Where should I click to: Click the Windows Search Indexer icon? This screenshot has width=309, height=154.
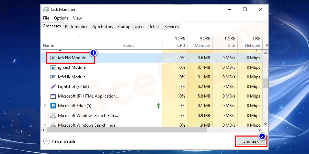[x=53, y=125]
